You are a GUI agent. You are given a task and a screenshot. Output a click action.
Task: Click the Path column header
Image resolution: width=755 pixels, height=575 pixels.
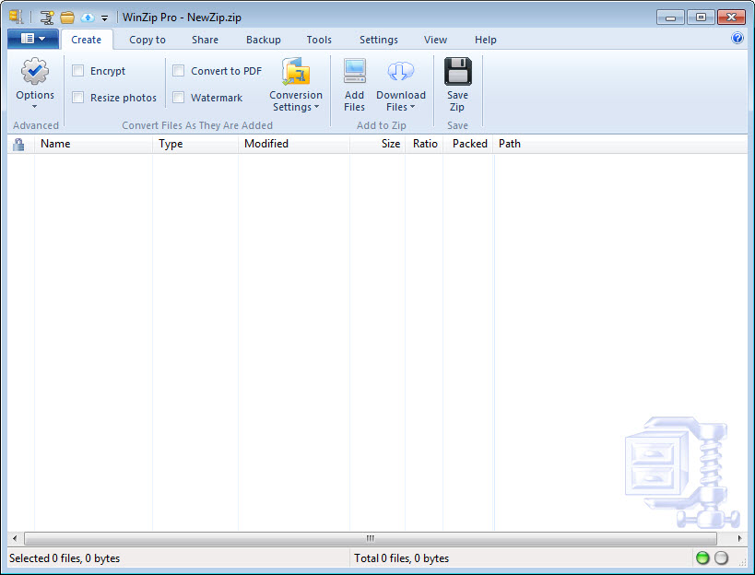tap(620, 144)
